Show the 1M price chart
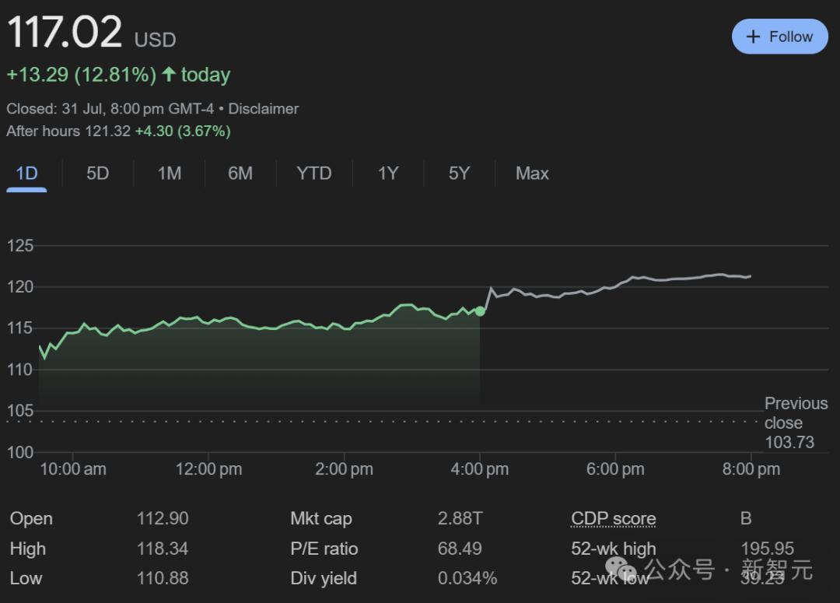 pos(169,173)
